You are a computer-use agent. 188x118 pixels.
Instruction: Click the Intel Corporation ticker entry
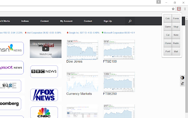click(x=43, y=33)
